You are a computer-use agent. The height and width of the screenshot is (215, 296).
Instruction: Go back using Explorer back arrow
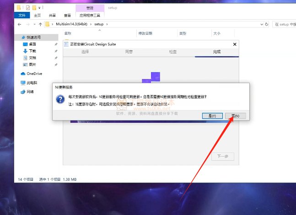(x=20, y=24)
